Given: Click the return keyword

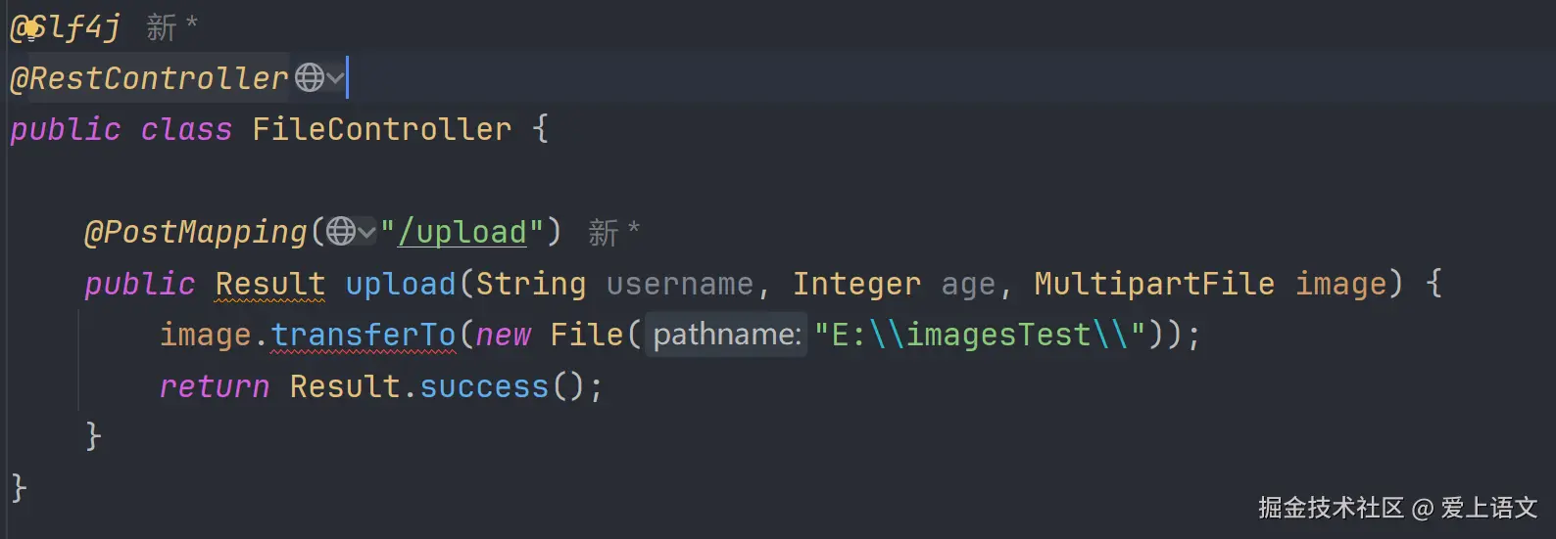Looking at the screenshot, I should [215, 386].
